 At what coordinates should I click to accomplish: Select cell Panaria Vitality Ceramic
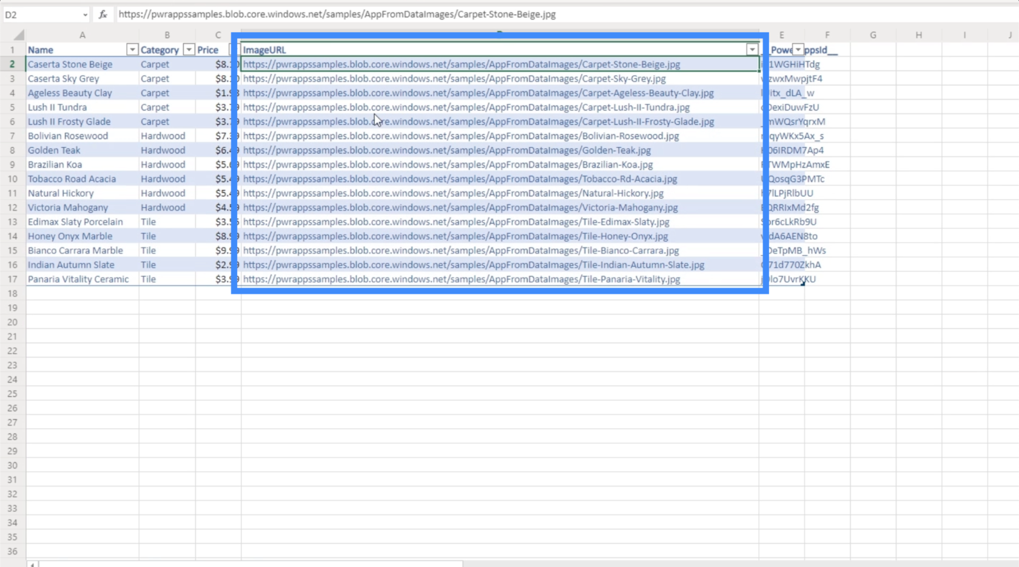click(x=82, y=279)
